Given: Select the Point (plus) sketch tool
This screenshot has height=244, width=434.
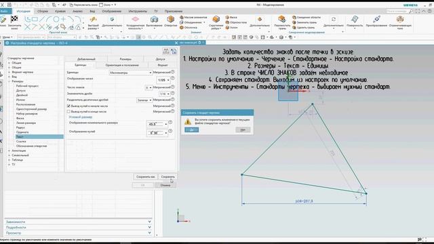Looking at the screenshot, I should click(x=63, y=19).
